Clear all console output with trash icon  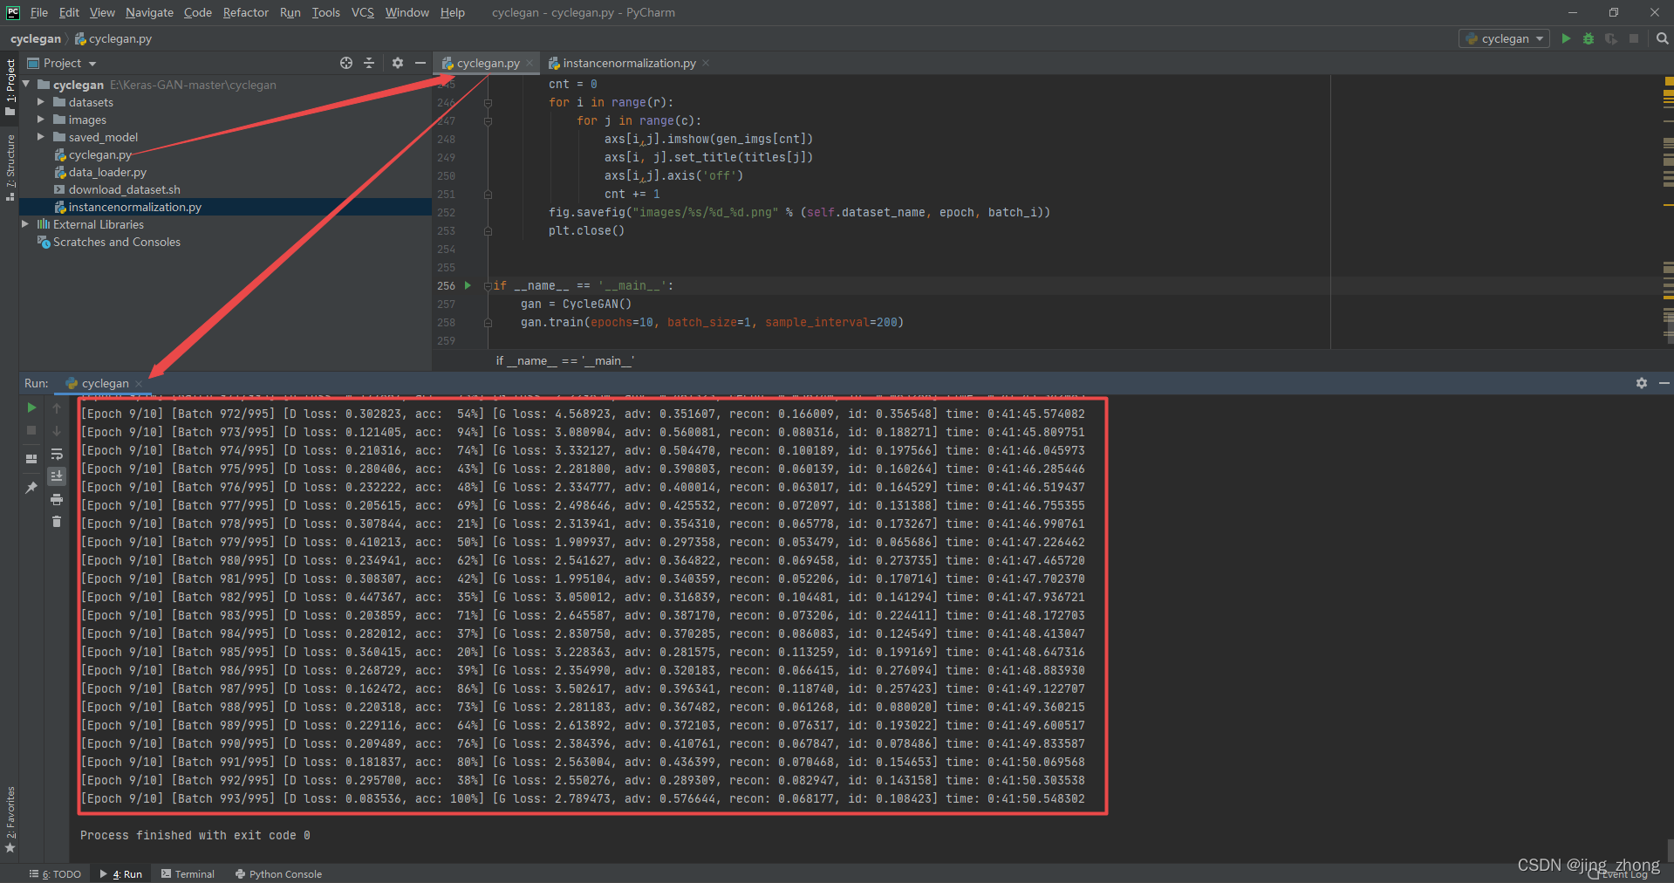click(57, 522)
